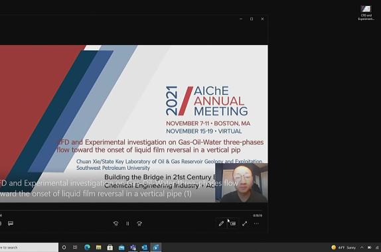Open the CFD and Experiment desktop file
This screenshot has width=381, height=252.
(366, 13)
